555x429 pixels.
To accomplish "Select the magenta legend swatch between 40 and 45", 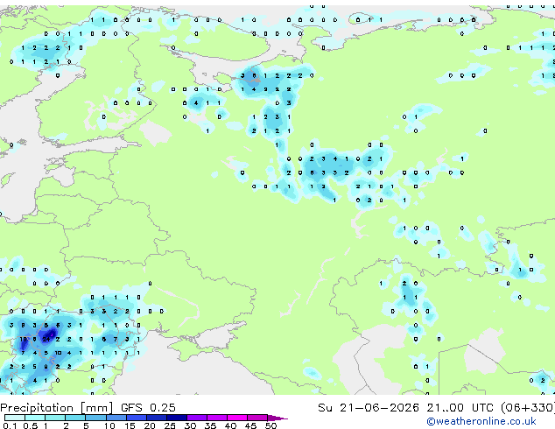I will pos(237,418).
